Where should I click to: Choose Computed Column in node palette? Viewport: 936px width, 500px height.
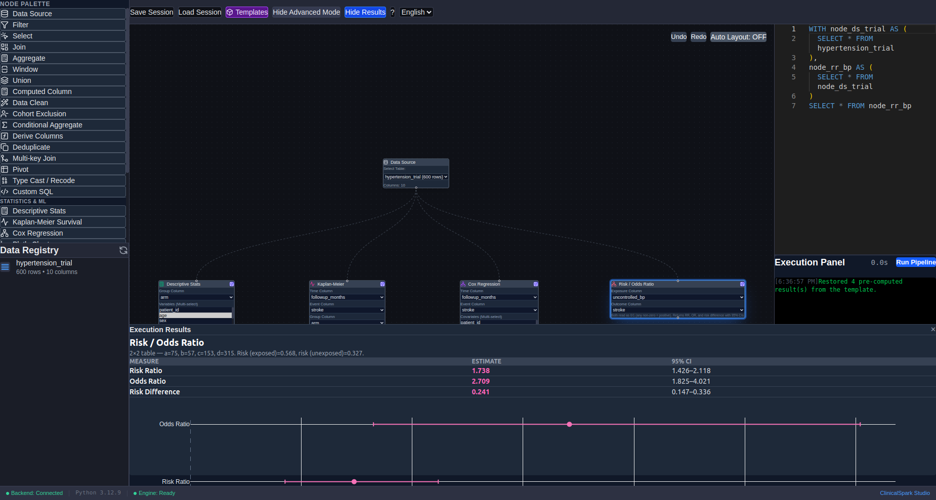pos(63,92)
